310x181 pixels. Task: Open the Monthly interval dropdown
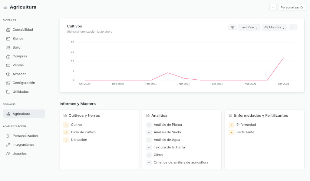(x=274, y=27)
